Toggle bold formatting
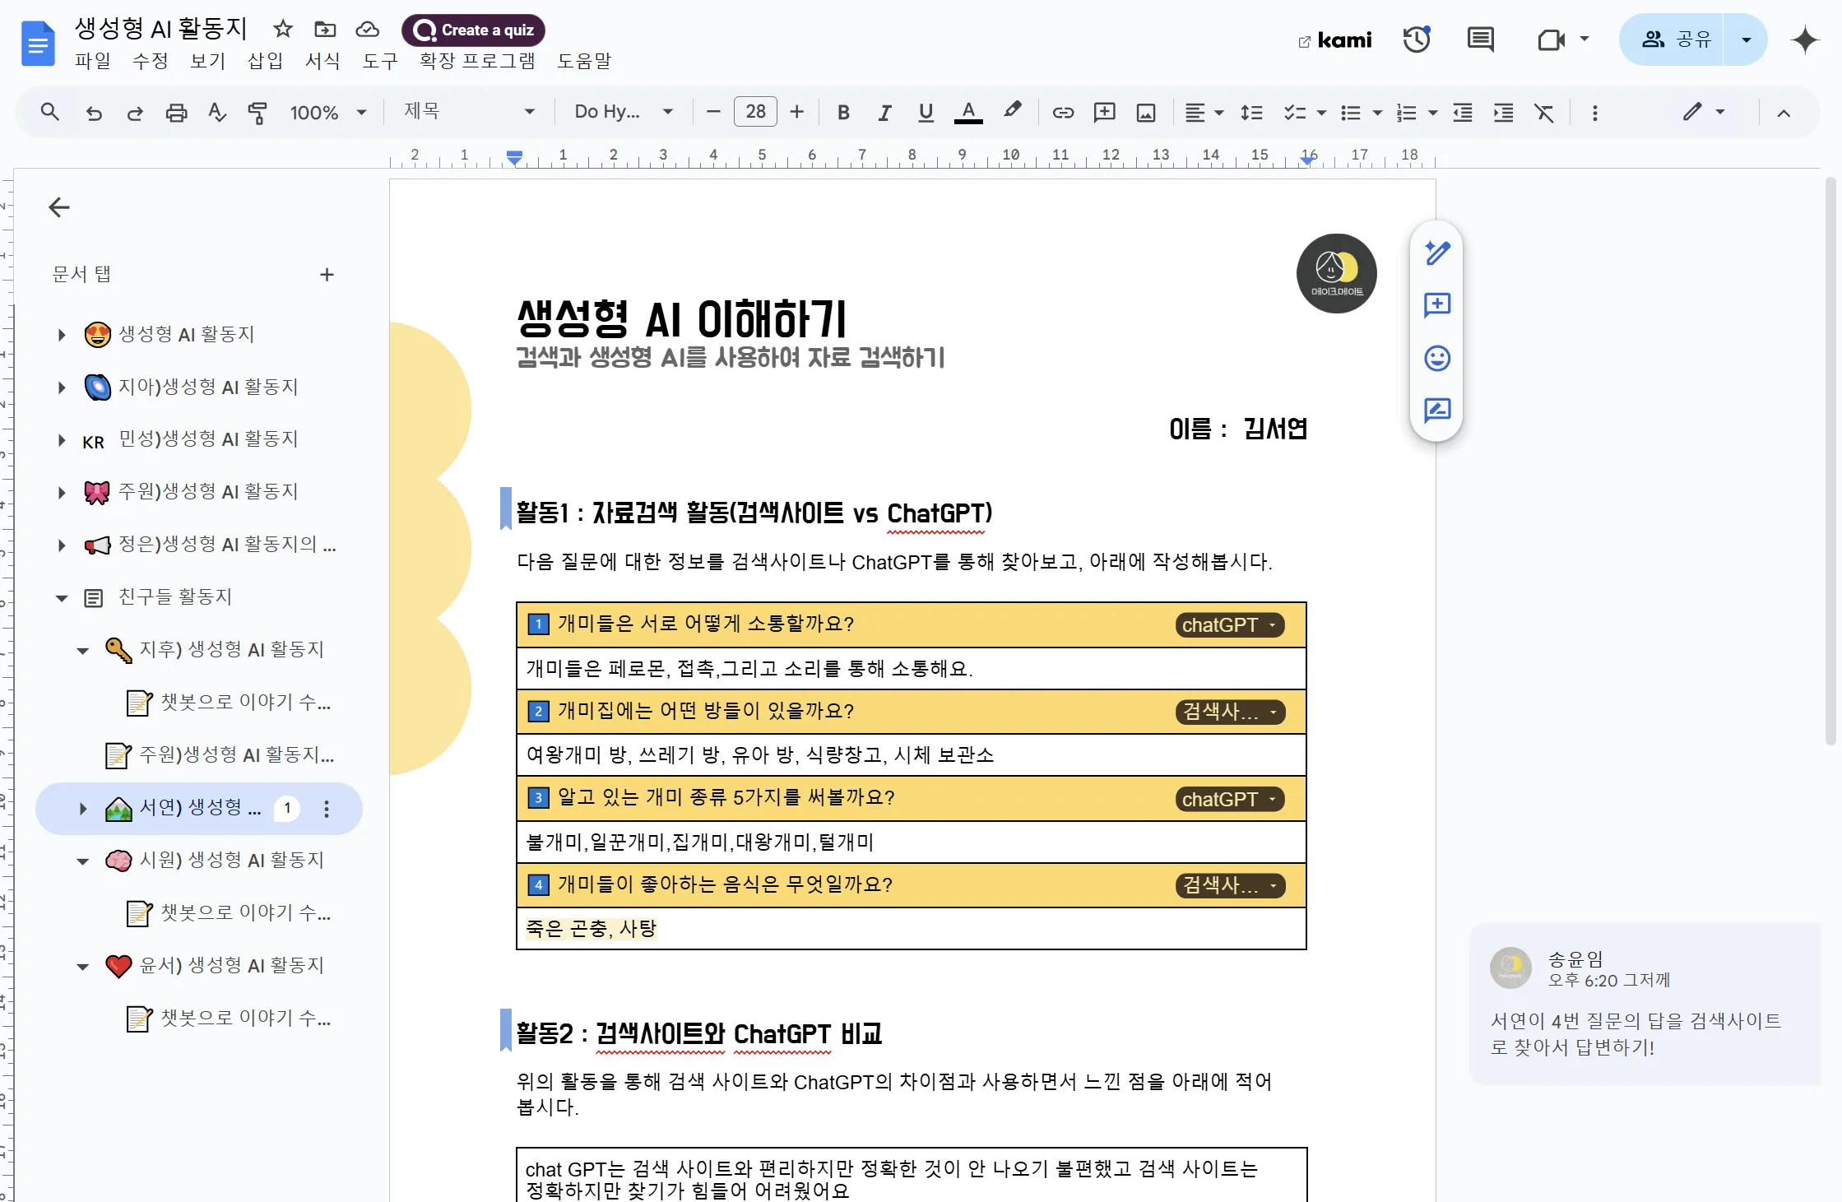 843,113
